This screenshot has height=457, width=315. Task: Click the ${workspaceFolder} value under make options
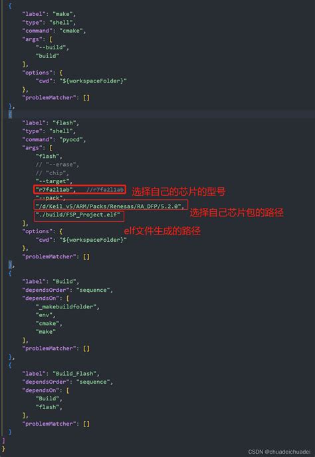click(x=93, y=81)
